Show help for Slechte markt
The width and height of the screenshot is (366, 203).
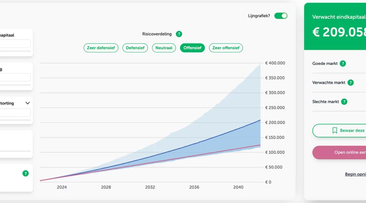point(344,102)
